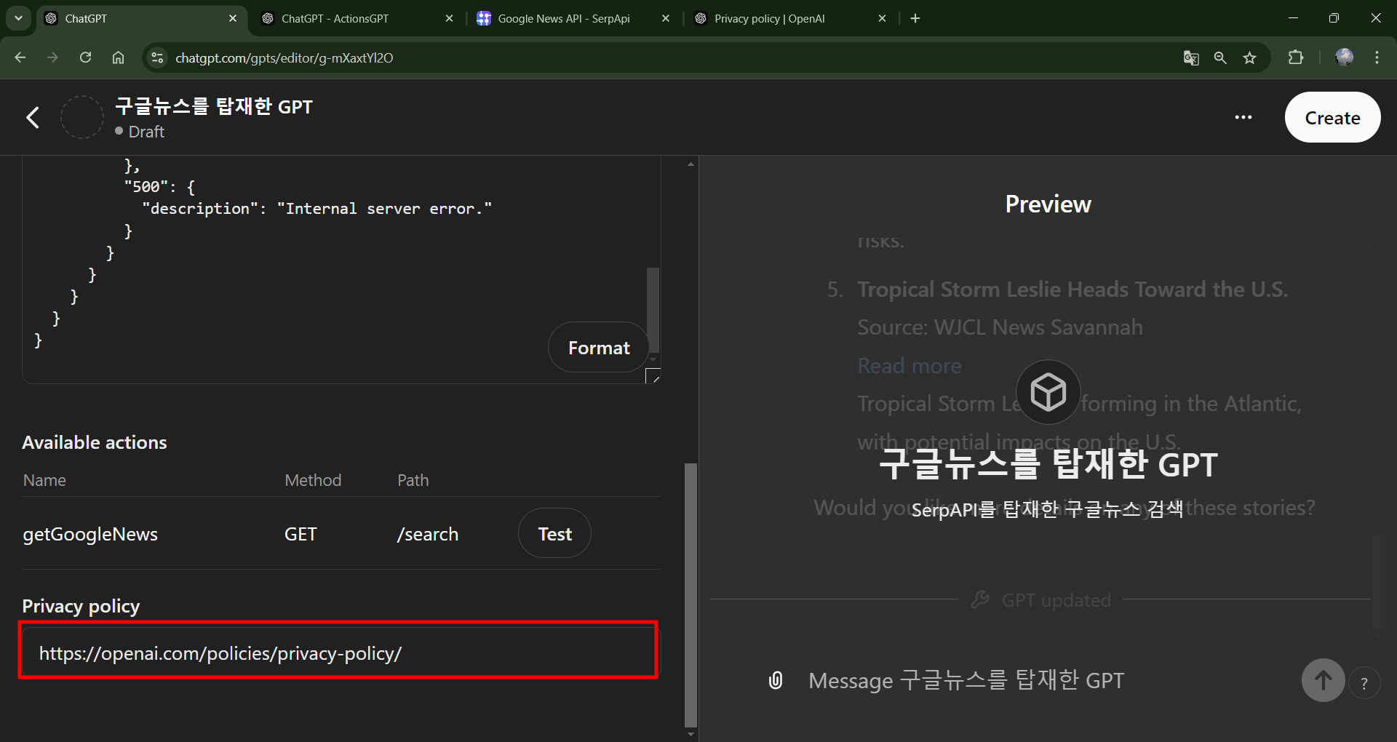Click the Available actions heading

95,442
